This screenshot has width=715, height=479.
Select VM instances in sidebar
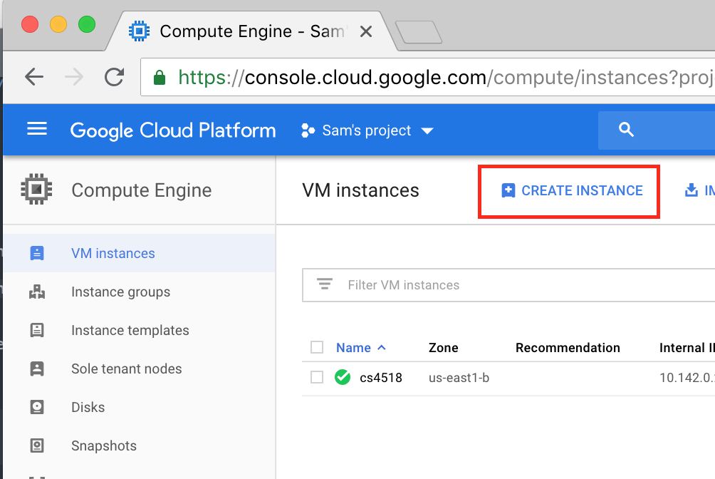113,253
